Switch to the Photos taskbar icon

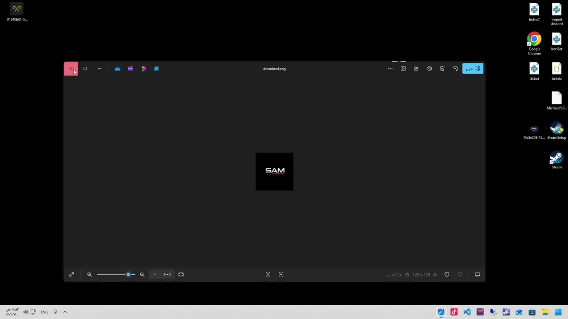click(x=441, y=312)
